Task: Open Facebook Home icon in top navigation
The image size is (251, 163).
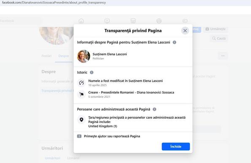Action: pos(81,21)
